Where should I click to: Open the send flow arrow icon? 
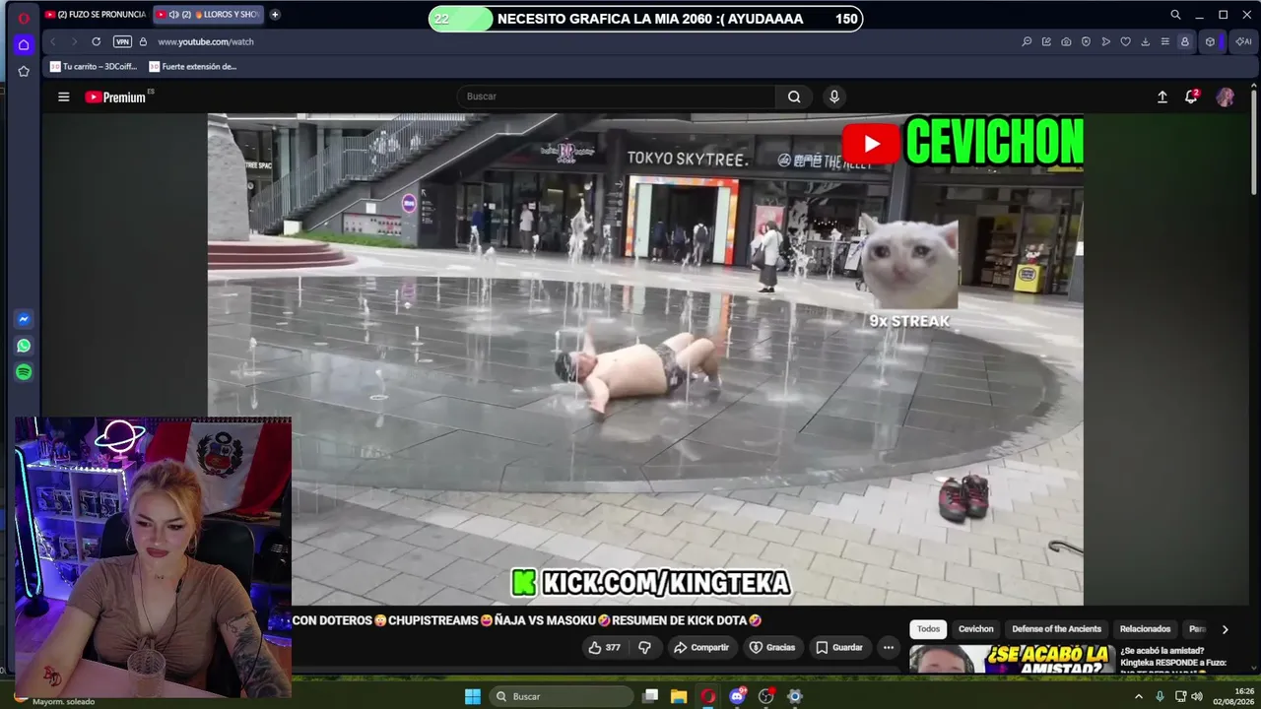coord(1105,41)
